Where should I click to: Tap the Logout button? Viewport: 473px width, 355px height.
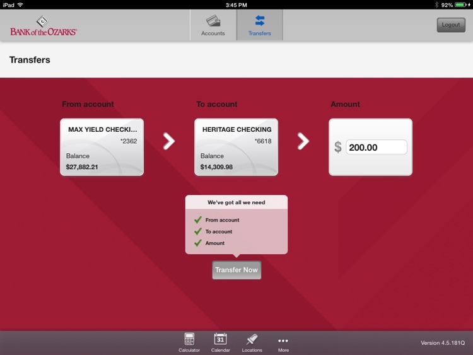[451, 25]
